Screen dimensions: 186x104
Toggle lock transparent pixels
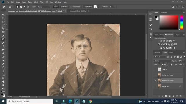(x=159, y=65)
